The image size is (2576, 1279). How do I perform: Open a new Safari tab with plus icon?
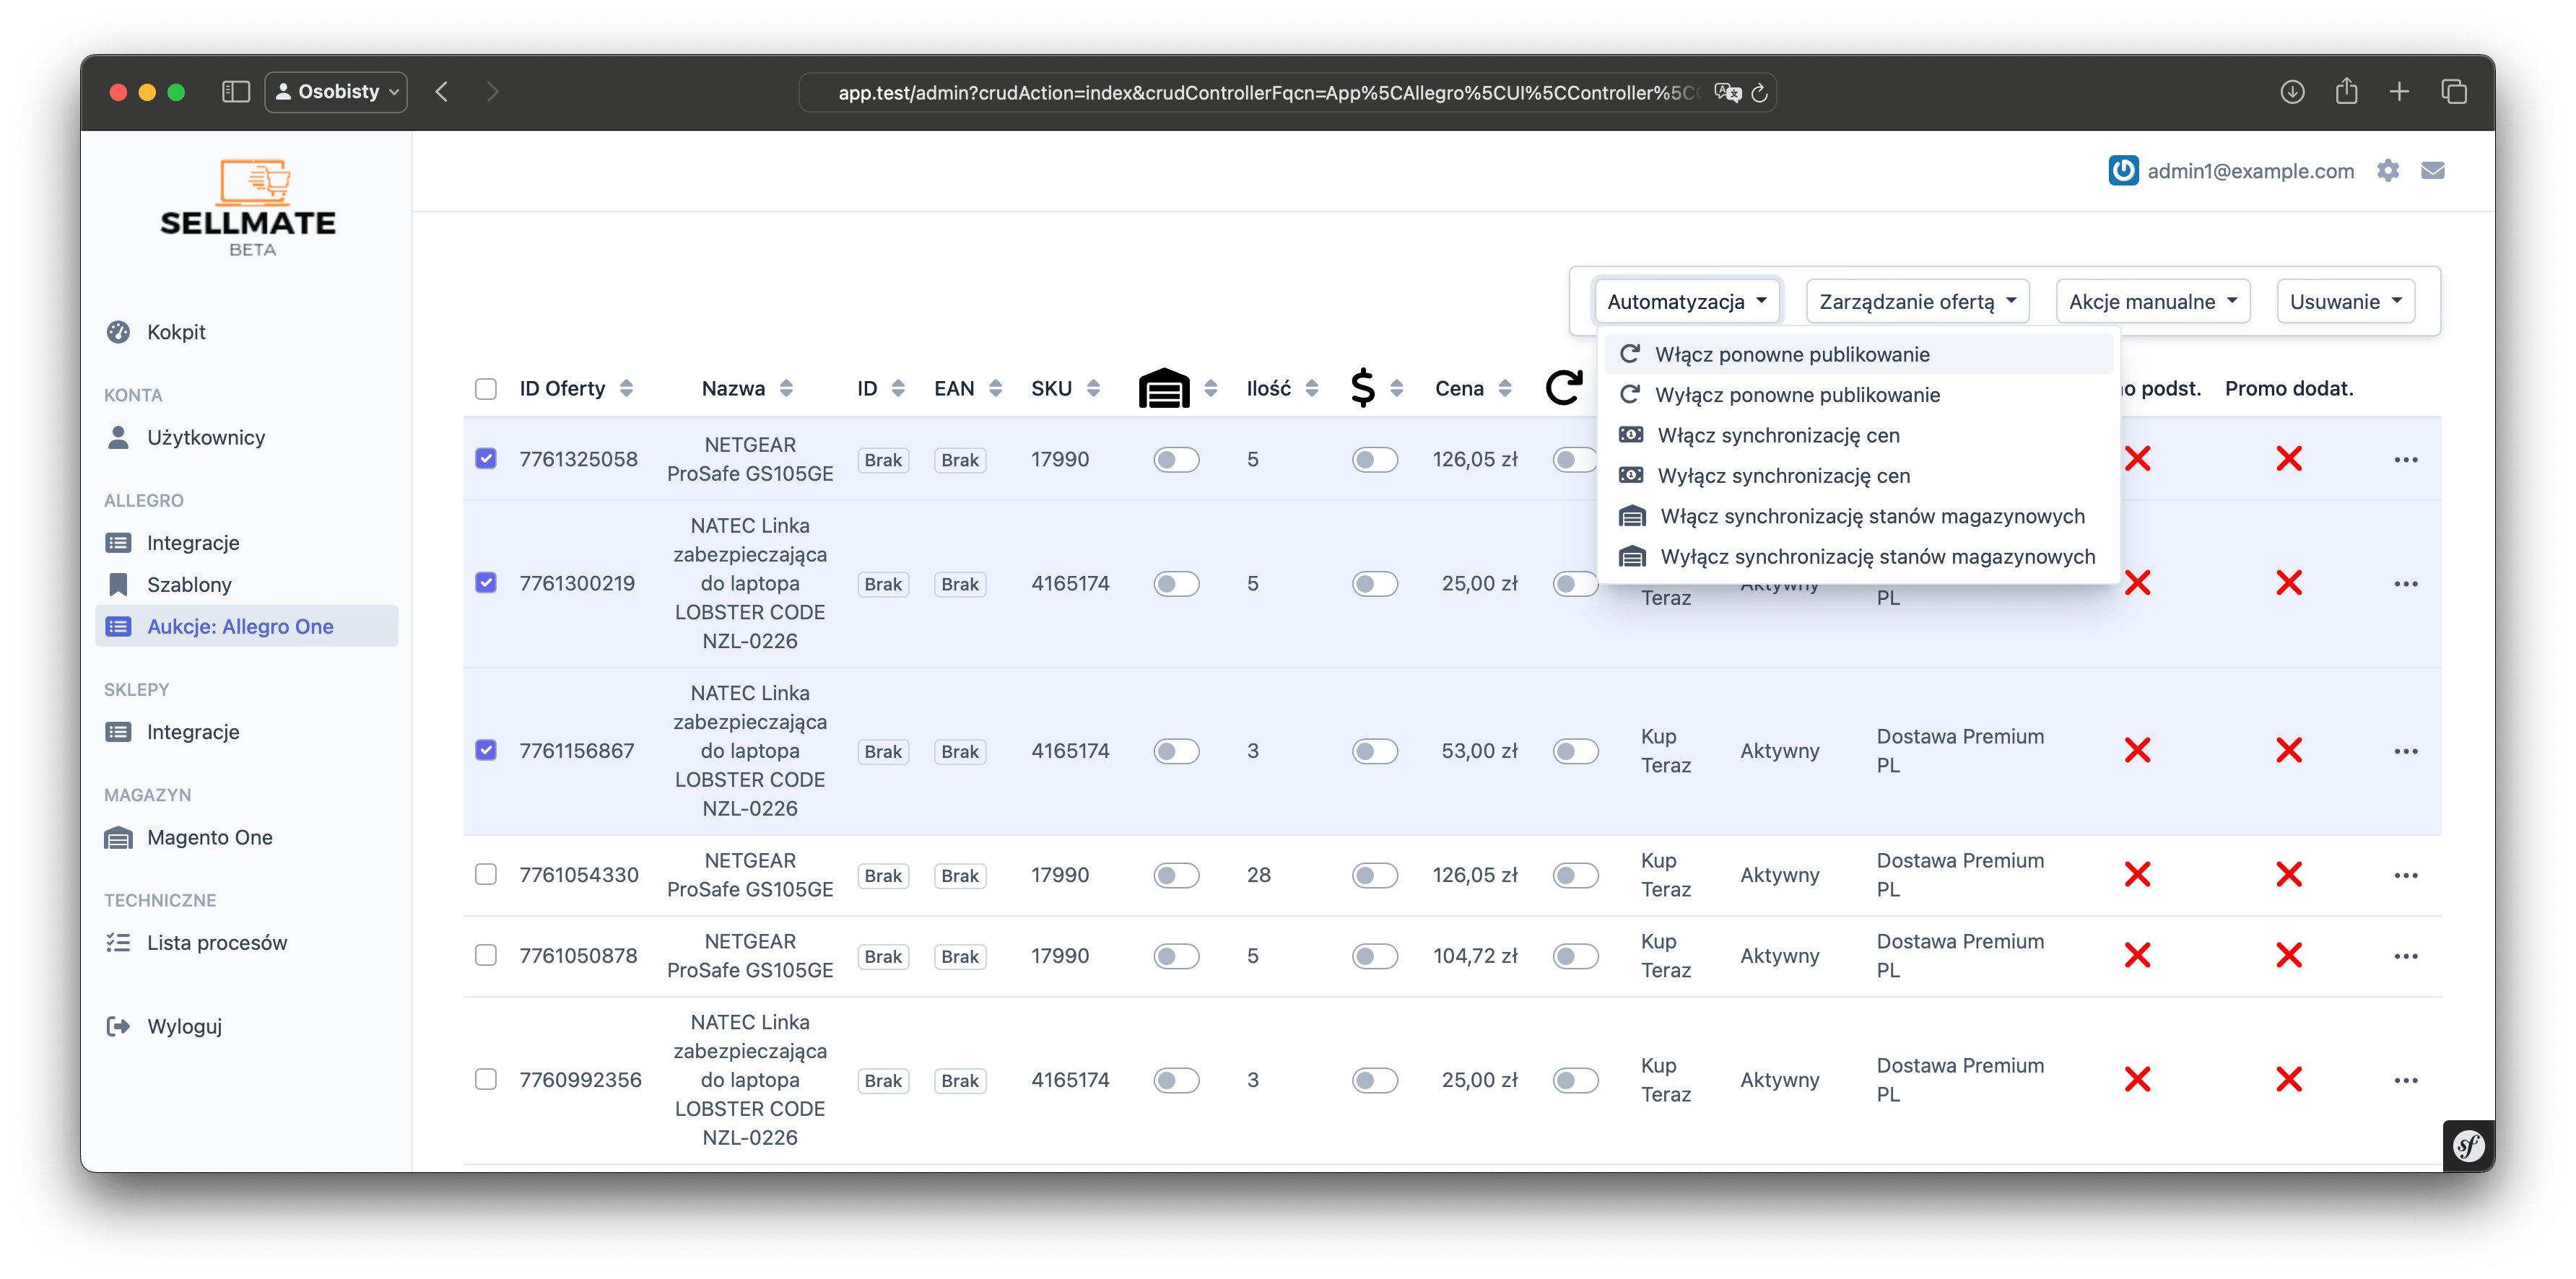(2399, 92)
